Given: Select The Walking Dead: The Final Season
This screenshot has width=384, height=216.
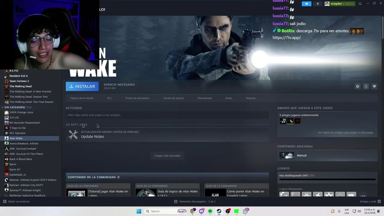Looking at the screenshot, I should (31, 102).
